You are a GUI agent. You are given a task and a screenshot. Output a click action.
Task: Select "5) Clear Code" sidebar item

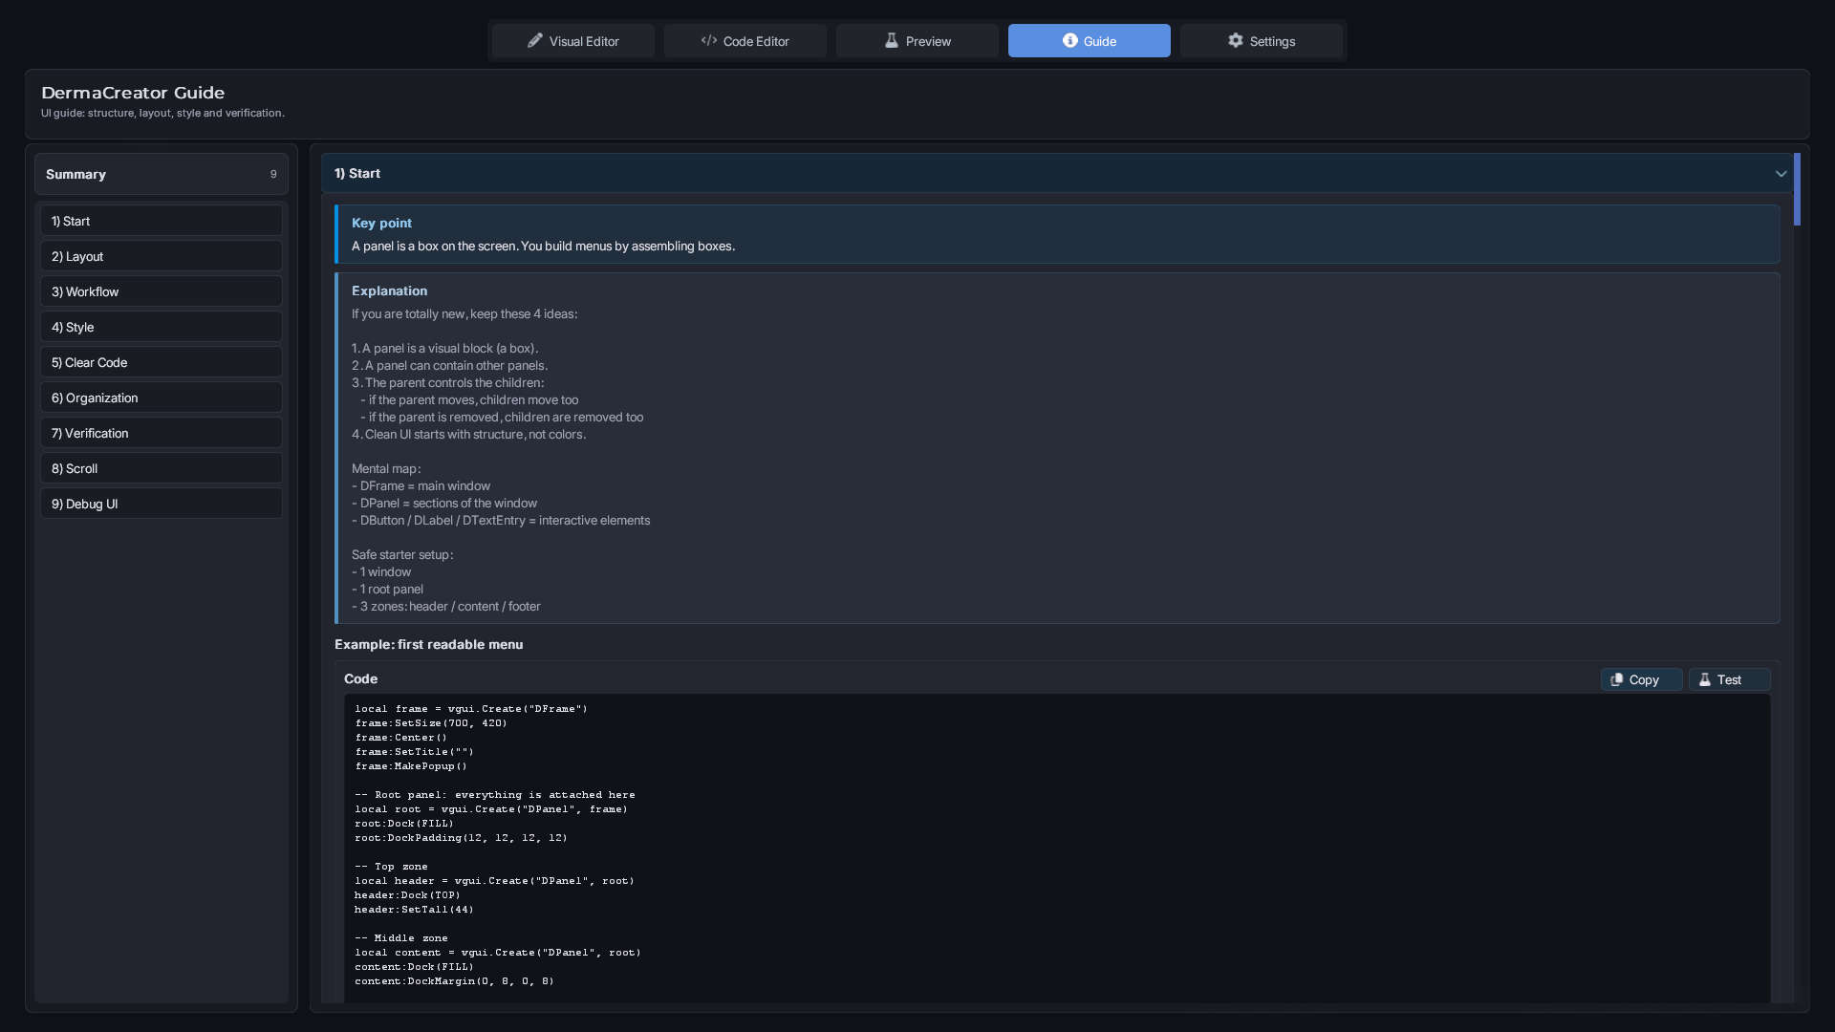click(161, 362)
